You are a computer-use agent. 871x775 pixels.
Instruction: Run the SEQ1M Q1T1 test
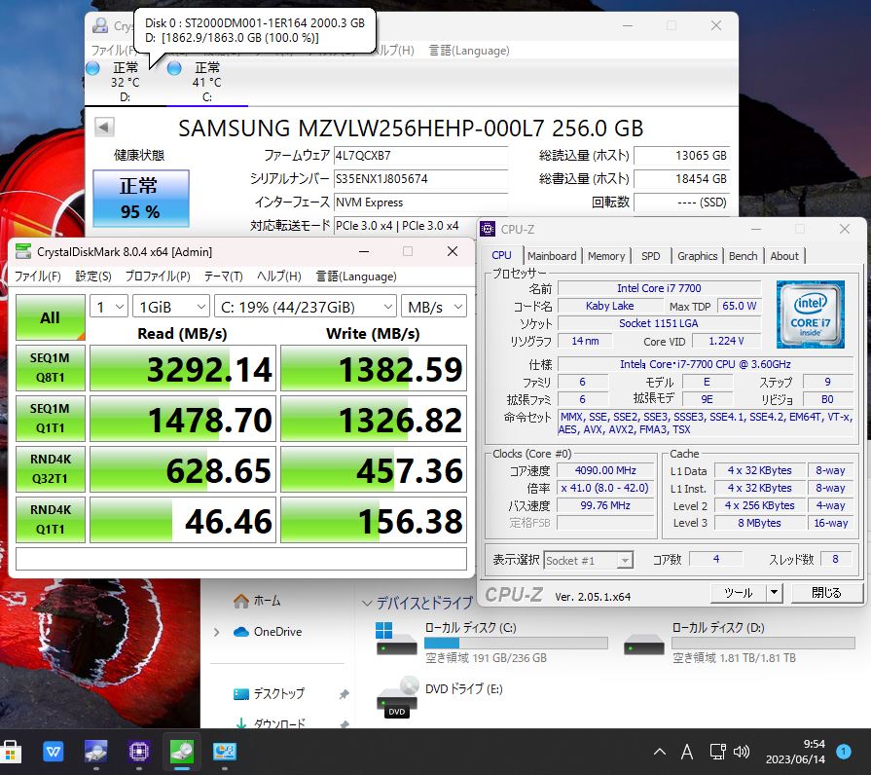pyautogui.click(x=50, y=419)
